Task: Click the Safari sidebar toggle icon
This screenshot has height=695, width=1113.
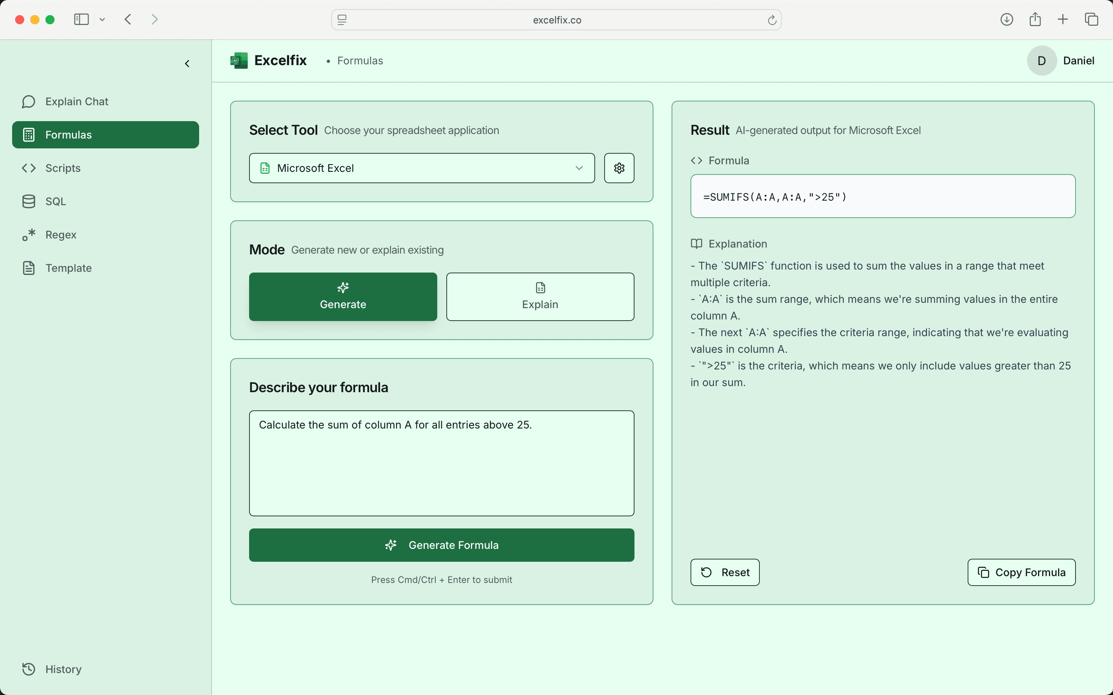Action: coord(81,20)
